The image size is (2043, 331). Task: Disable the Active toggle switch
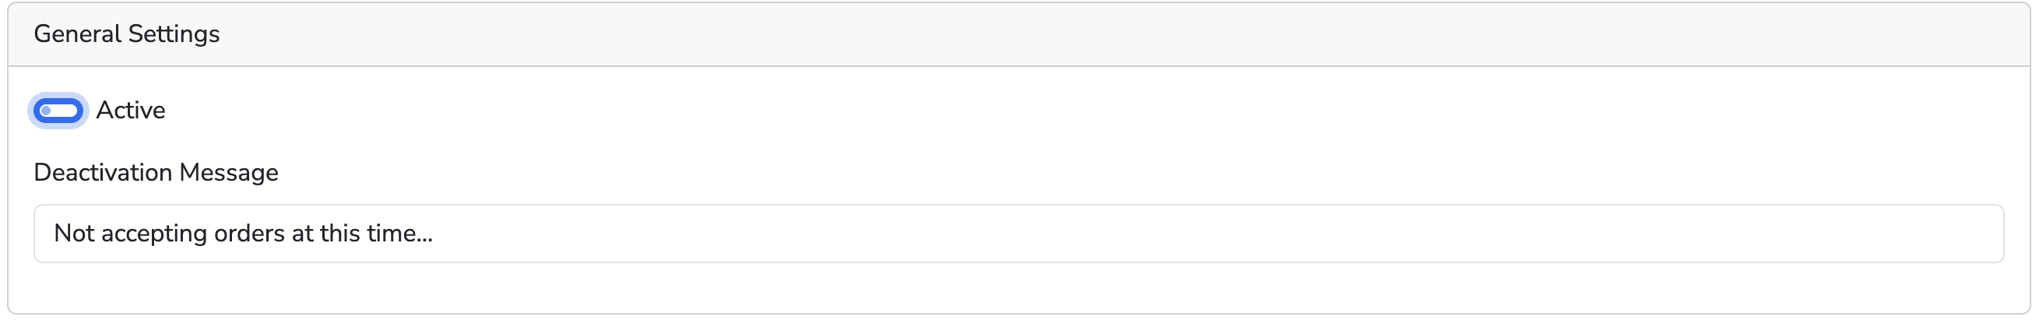[58, 111]
